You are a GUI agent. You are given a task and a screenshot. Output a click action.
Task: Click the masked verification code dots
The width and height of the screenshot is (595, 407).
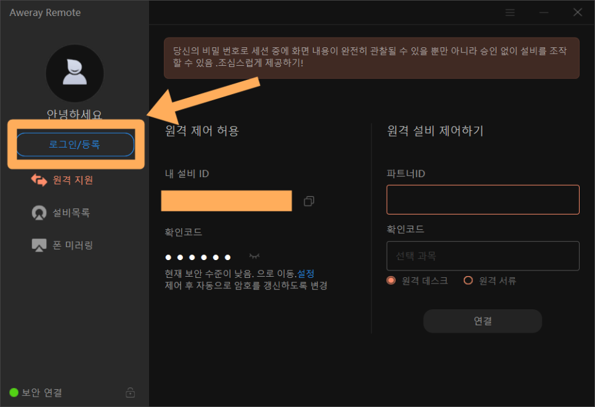tap(198, 258)
